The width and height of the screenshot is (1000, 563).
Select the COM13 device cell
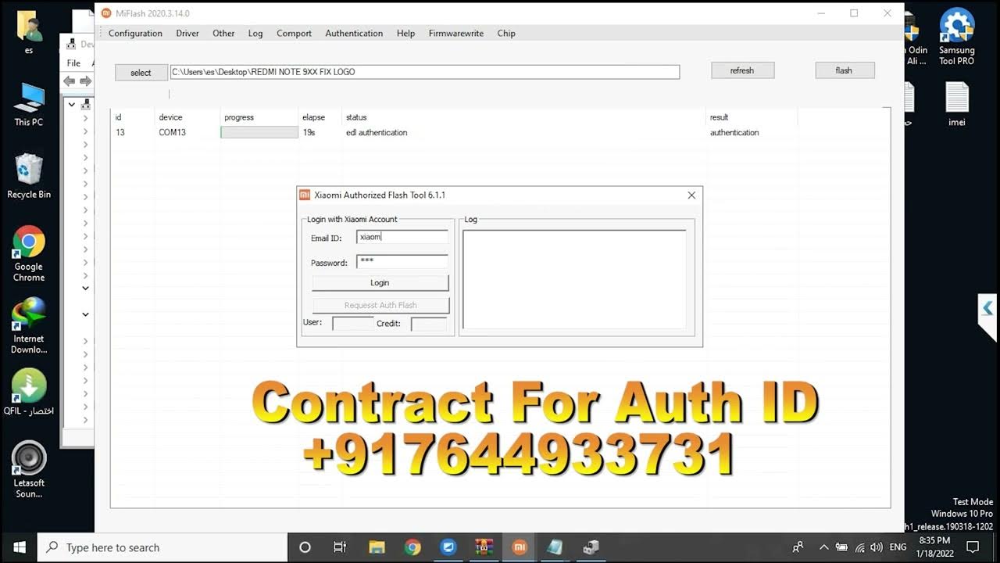[173, 133]
